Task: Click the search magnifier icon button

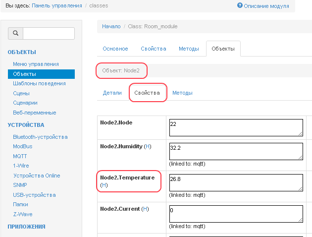Action: click(15, 33)
